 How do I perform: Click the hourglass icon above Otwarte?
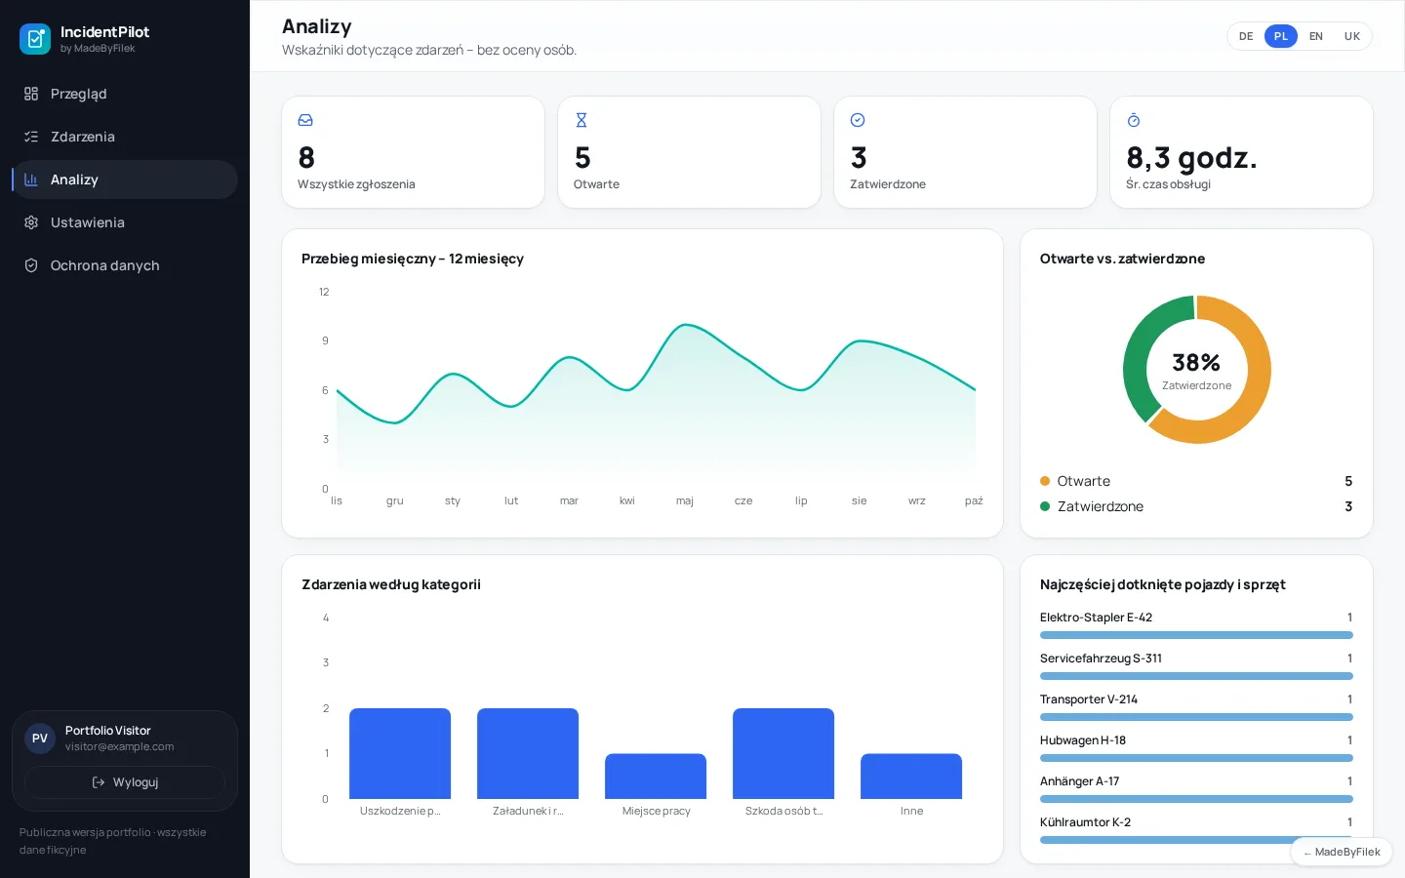click(x=582, y=120)
